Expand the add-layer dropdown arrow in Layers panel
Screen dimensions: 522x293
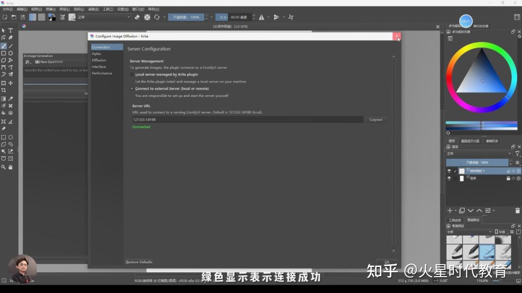(455, 211)
